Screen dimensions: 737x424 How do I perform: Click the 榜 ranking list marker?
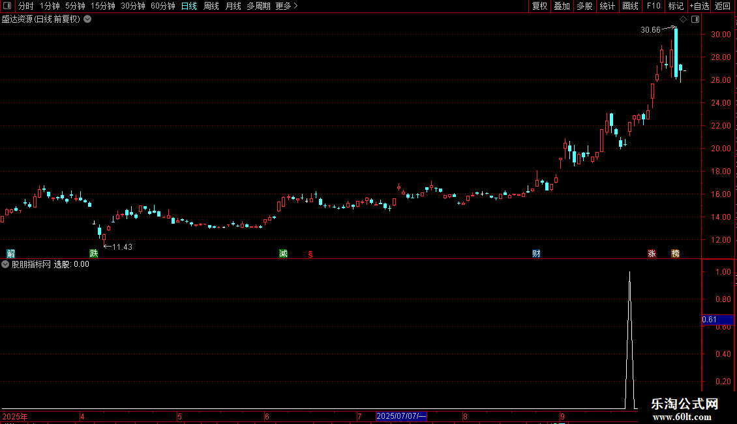tap(675, 254)
